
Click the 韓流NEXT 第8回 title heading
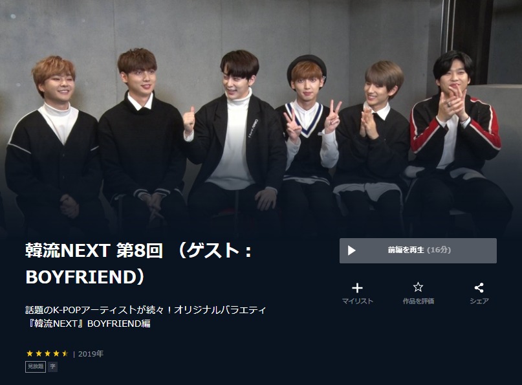(x=94, y=250)
